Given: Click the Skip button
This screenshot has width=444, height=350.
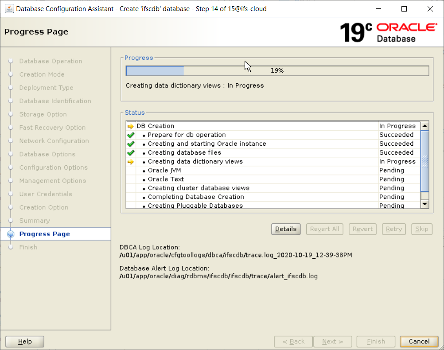Looking at the screenshot, I should [422, 229].
